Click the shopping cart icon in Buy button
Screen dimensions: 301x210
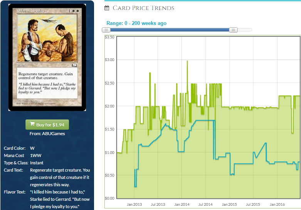coord(32,124)
